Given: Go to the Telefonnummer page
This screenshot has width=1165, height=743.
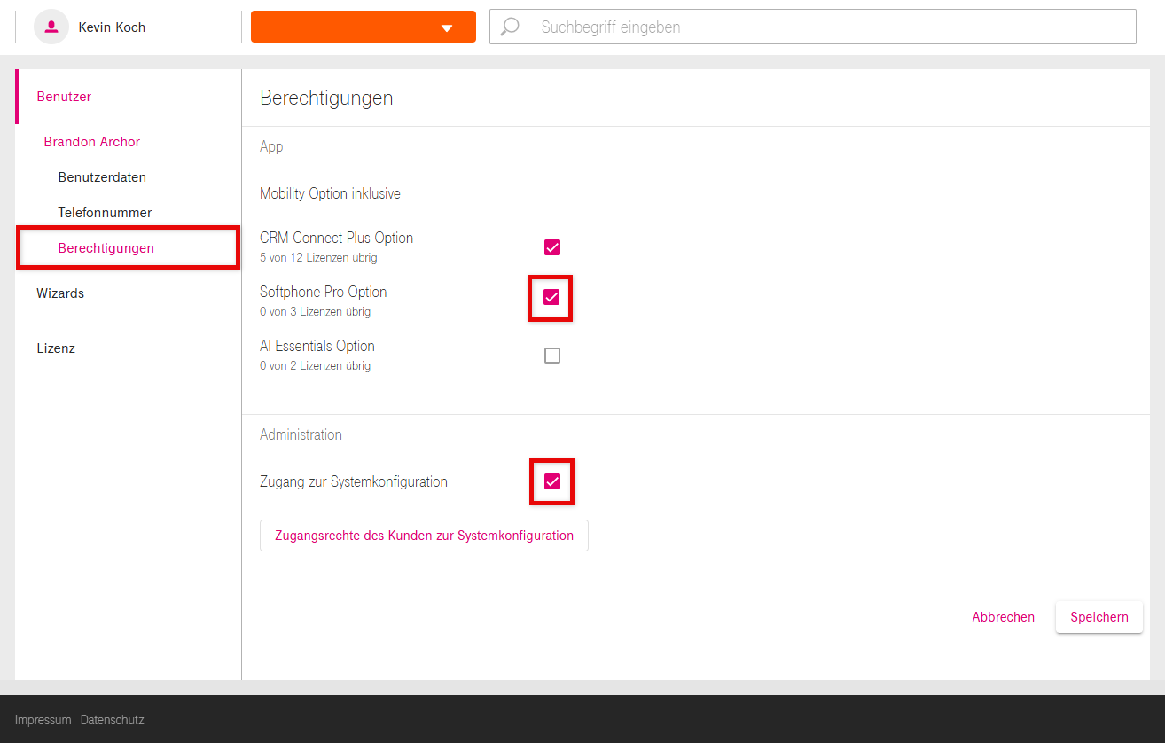Looking at the screenshot, I should click(x=105, y=213).
